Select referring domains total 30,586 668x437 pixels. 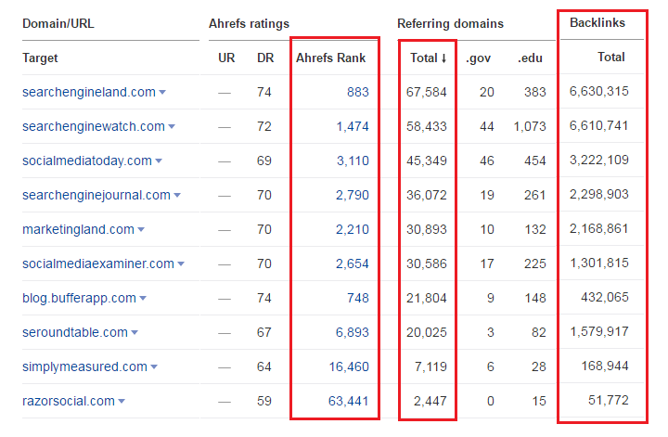pyautogui.click(x=427, y=263)
